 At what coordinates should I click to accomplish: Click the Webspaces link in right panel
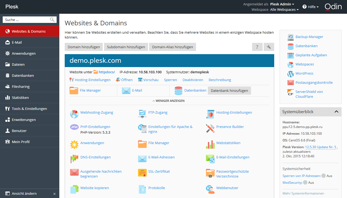(x=305, y=64)
